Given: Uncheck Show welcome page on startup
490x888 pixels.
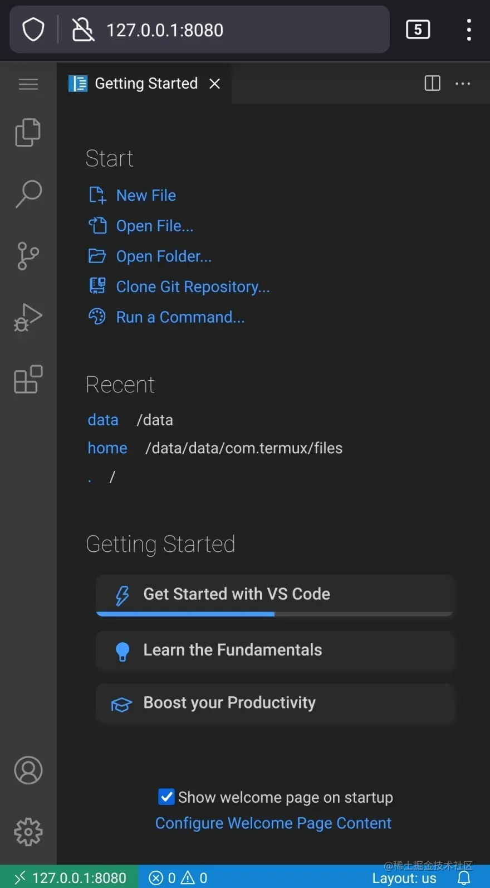Looking at the screenshot, I should click(166, 797).
